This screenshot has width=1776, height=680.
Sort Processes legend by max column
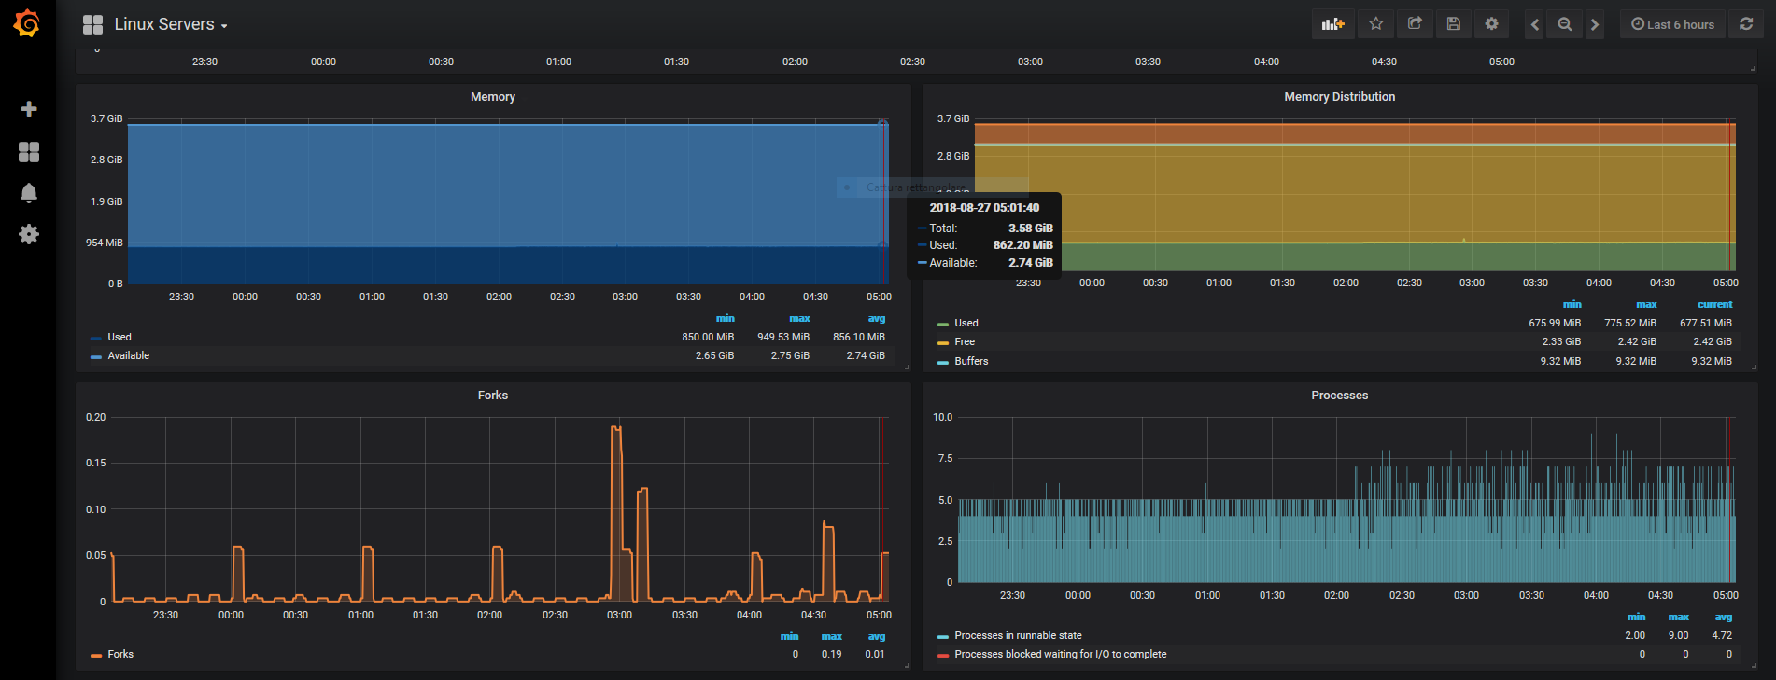pos(1679,617)
